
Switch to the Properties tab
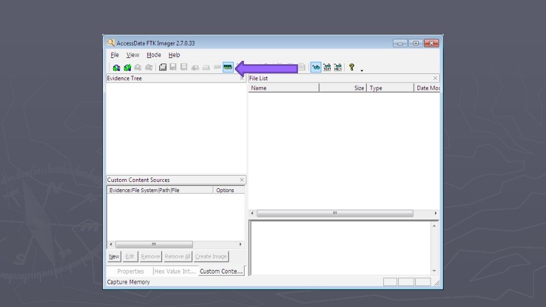click(x=130, y=271)
